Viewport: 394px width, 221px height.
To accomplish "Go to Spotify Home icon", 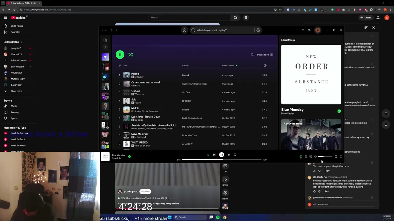I will tap(184, 30).
